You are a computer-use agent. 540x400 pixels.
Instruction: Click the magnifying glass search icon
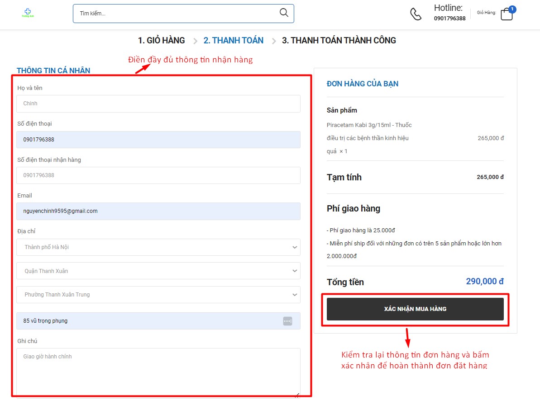click(x=284, y=13)
